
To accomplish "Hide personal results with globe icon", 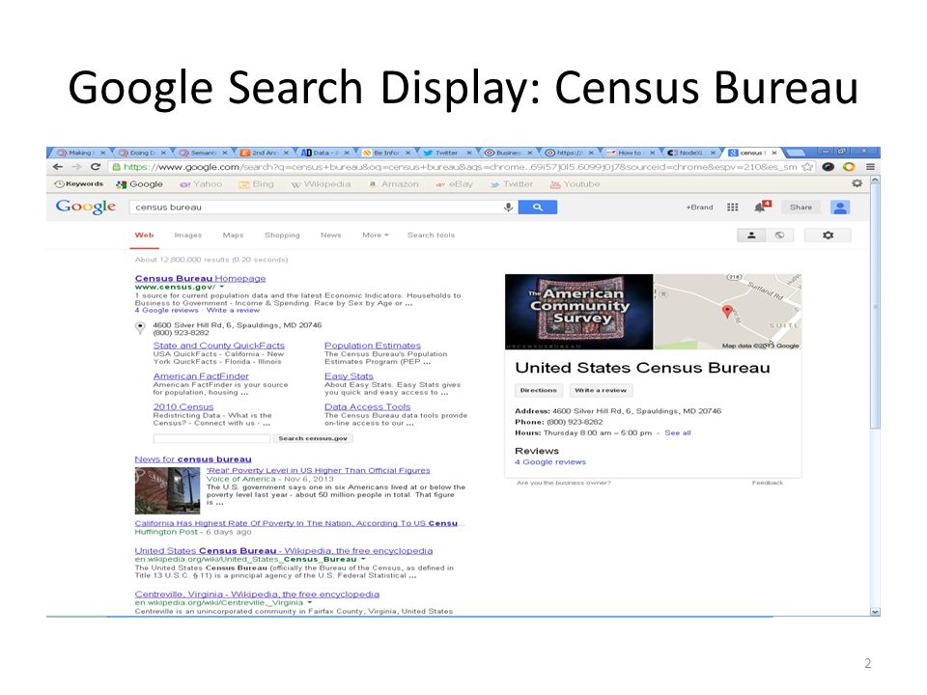I will tap(779, 236).
